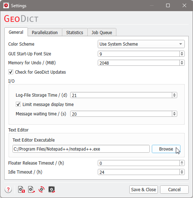
Task: Switch to the General tab
Action: click(16, 32)
